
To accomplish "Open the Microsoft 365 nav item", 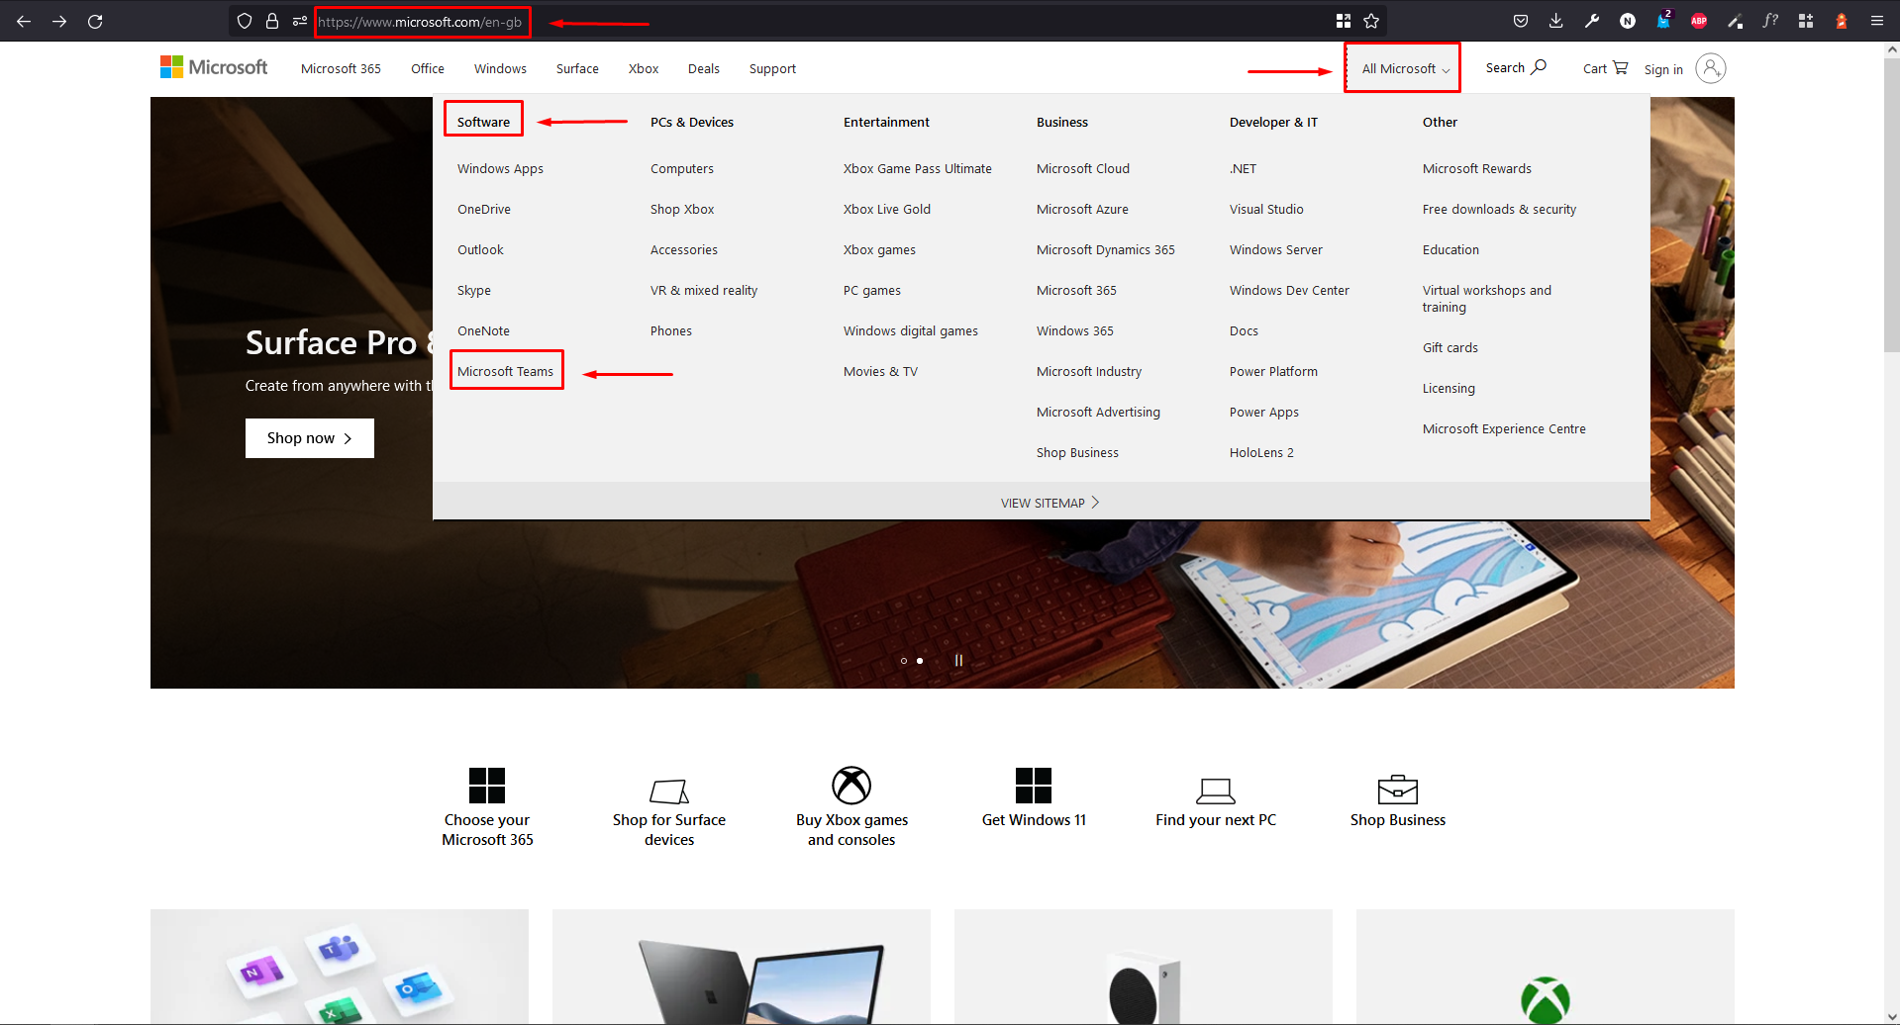I will 341,68.
